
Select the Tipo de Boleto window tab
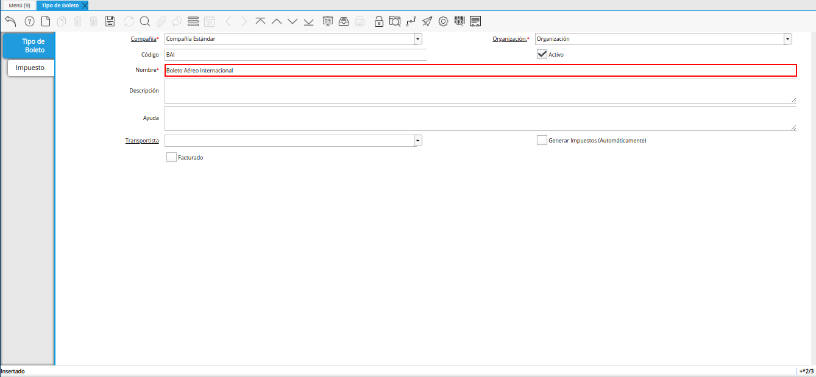point(60,5)
